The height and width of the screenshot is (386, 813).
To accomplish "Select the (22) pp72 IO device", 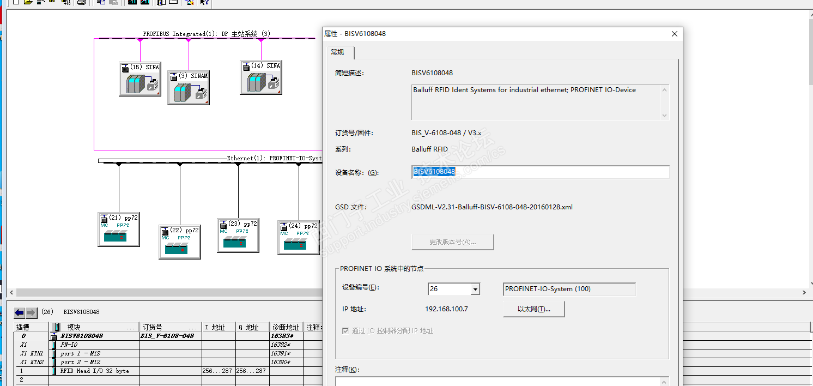I will coord(180,242).
